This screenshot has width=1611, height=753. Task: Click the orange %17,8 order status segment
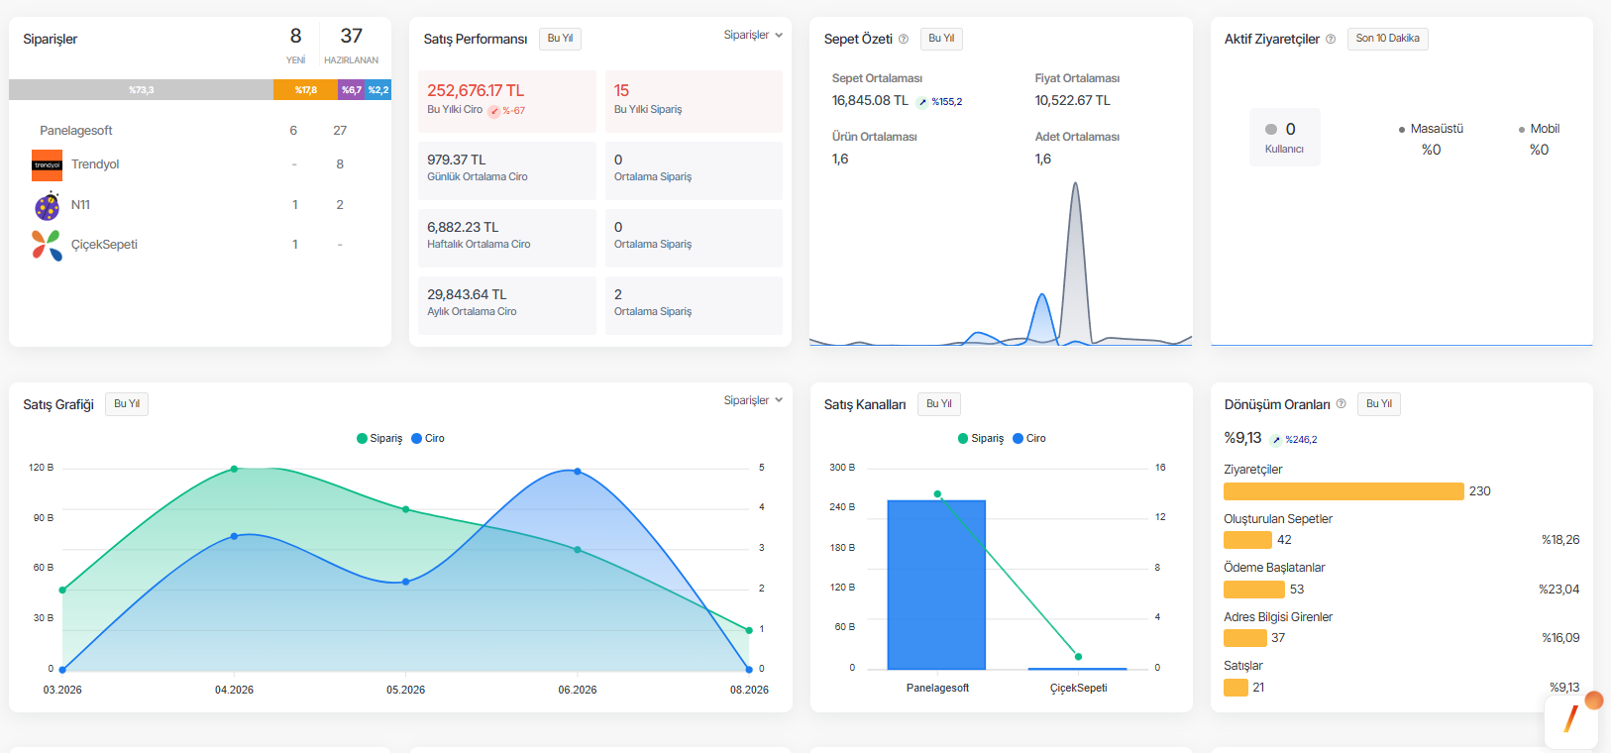tap(306, 90)
